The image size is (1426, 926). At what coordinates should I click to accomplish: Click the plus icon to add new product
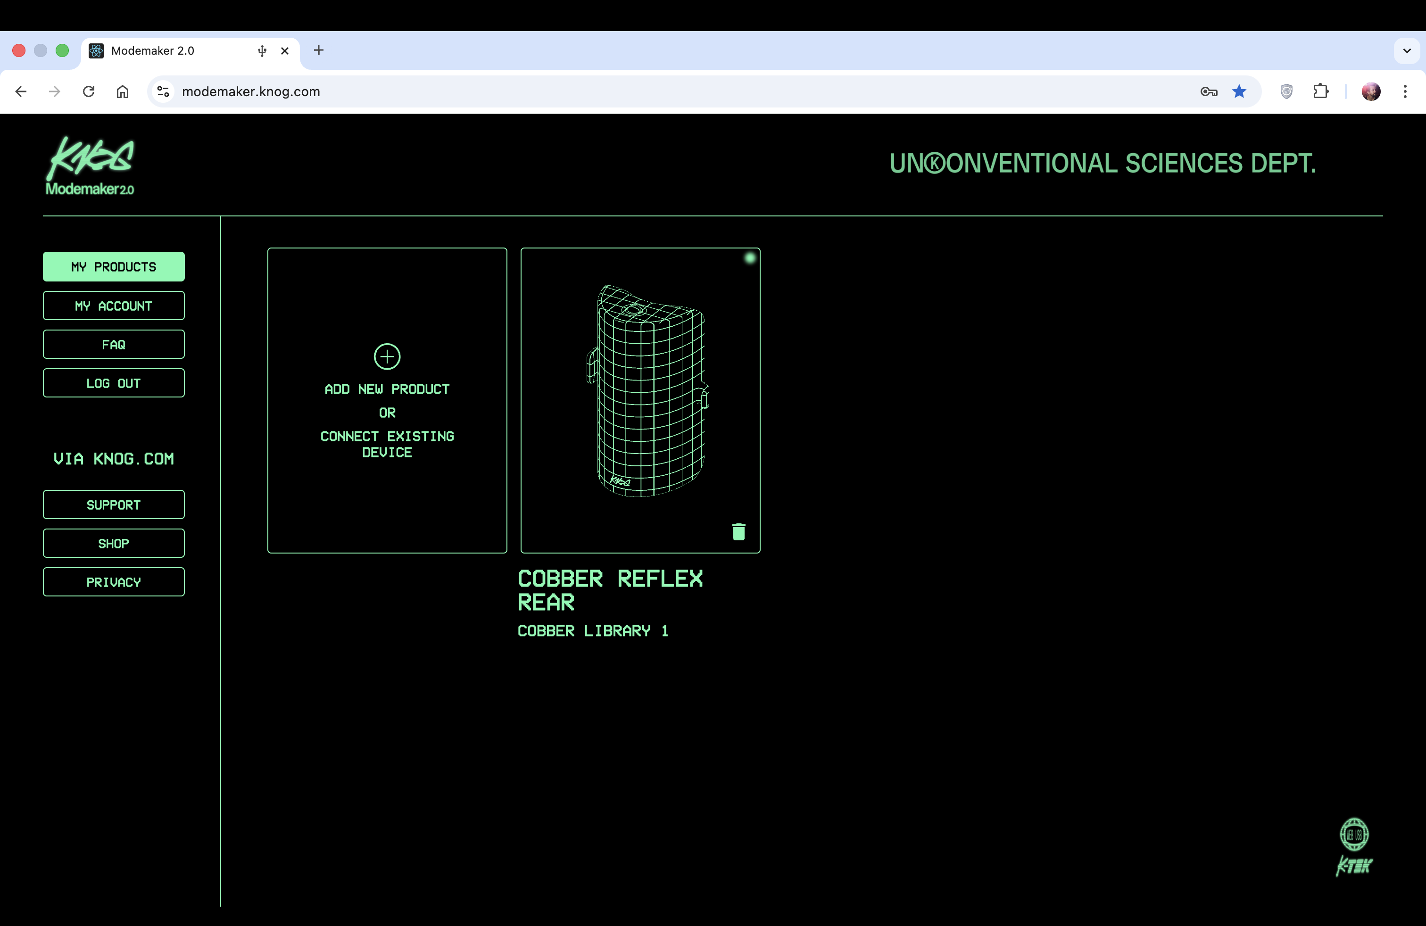click(x=387, y=356)
